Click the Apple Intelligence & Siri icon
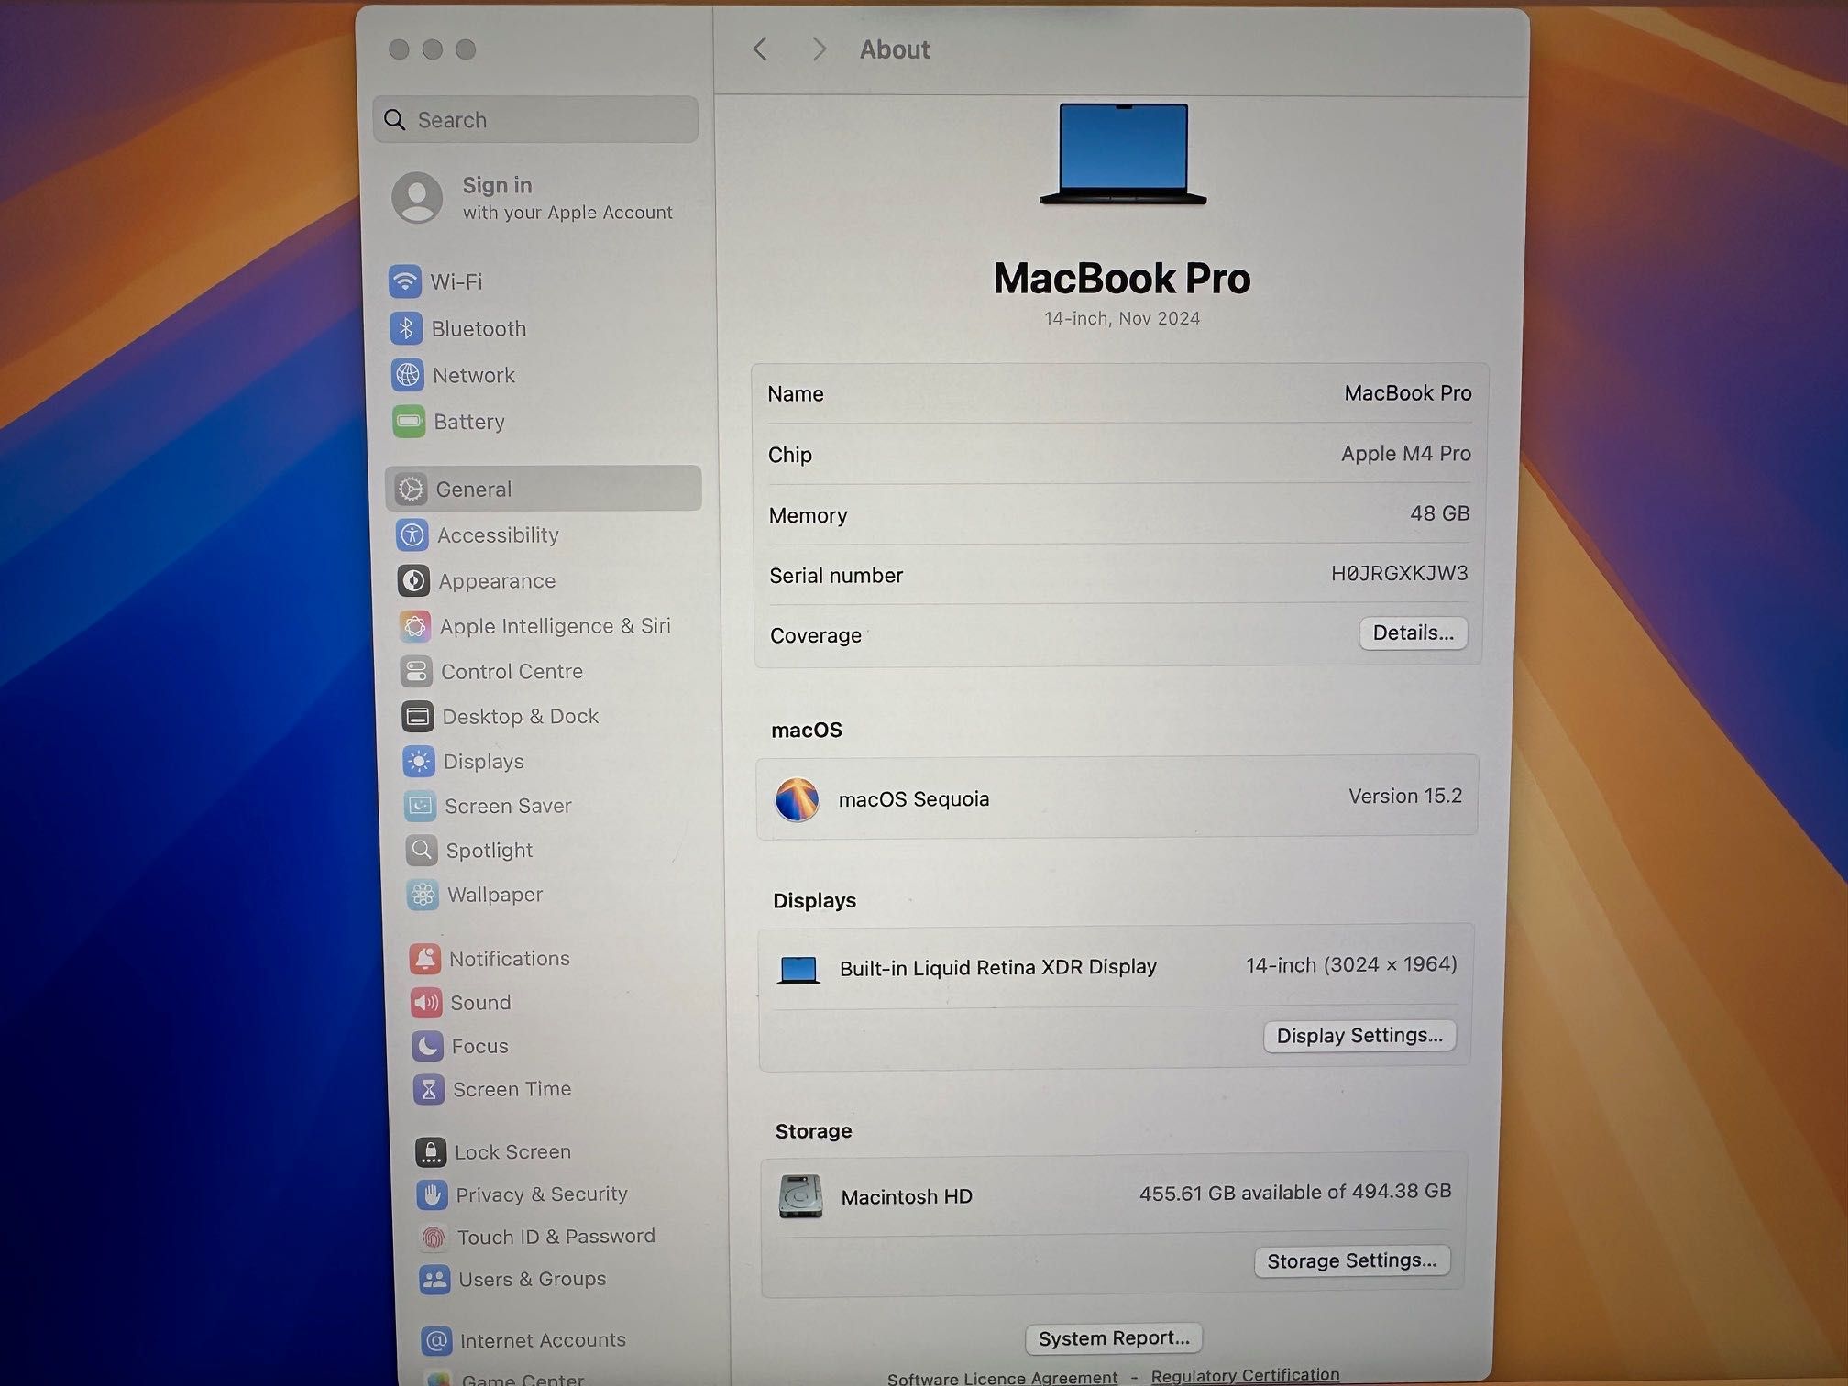Image resolution: width=1848 pixels, height=1386 pixels. [x=415, y=626]
